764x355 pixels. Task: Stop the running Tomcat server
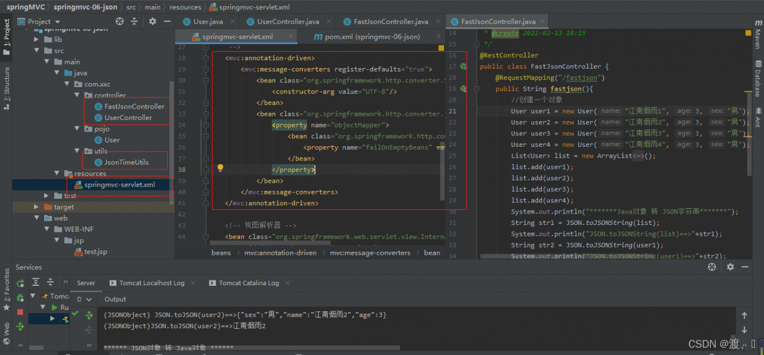pyautogui.click(x=20, y=312)
